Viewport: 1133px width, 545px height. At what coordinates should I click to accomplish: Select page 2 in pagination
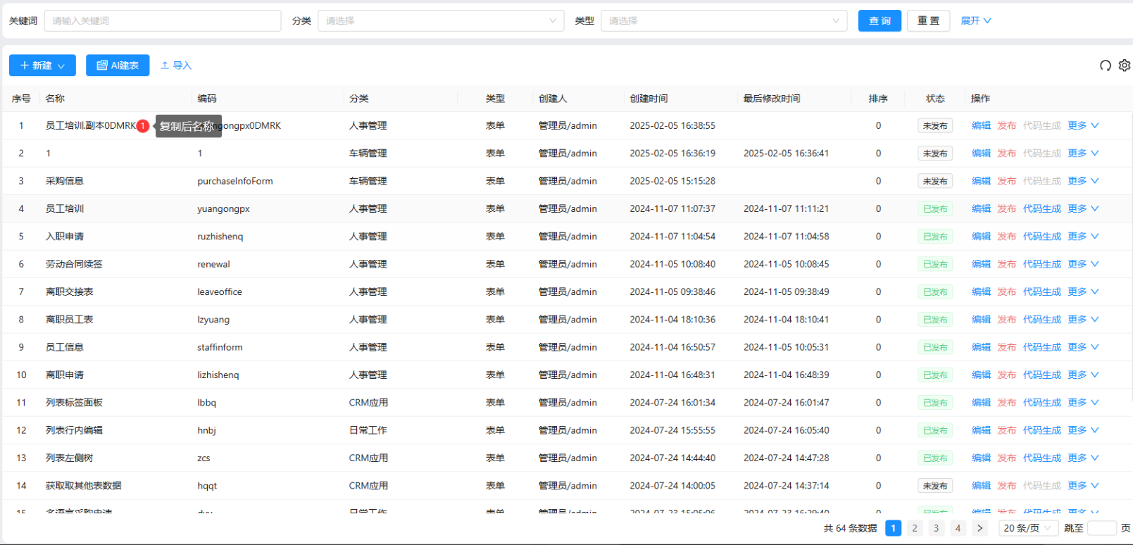[914, 528]
